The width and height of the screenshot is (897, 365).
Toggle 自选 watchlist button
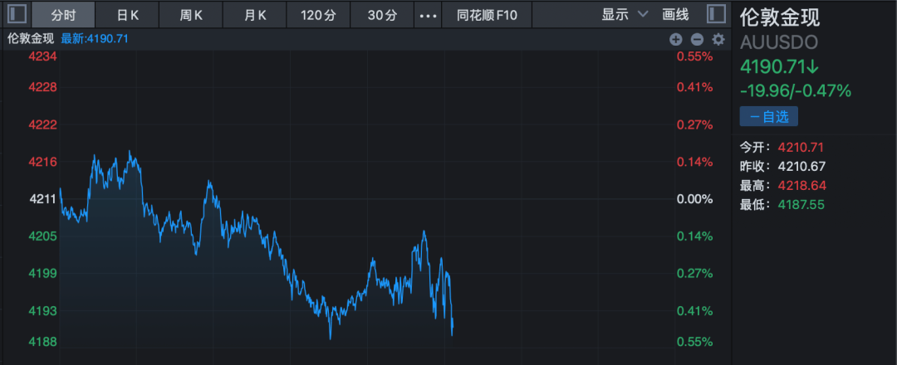768,117
